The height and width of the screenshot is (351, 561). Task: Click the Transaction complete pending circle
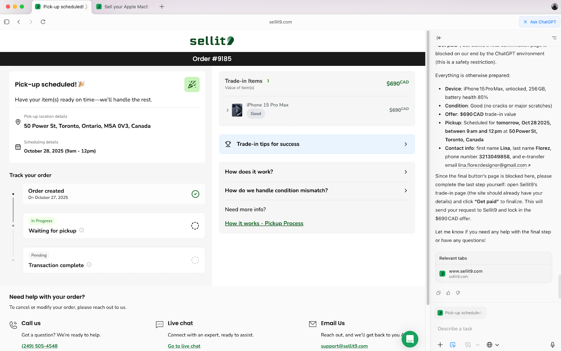pos(195,260)
